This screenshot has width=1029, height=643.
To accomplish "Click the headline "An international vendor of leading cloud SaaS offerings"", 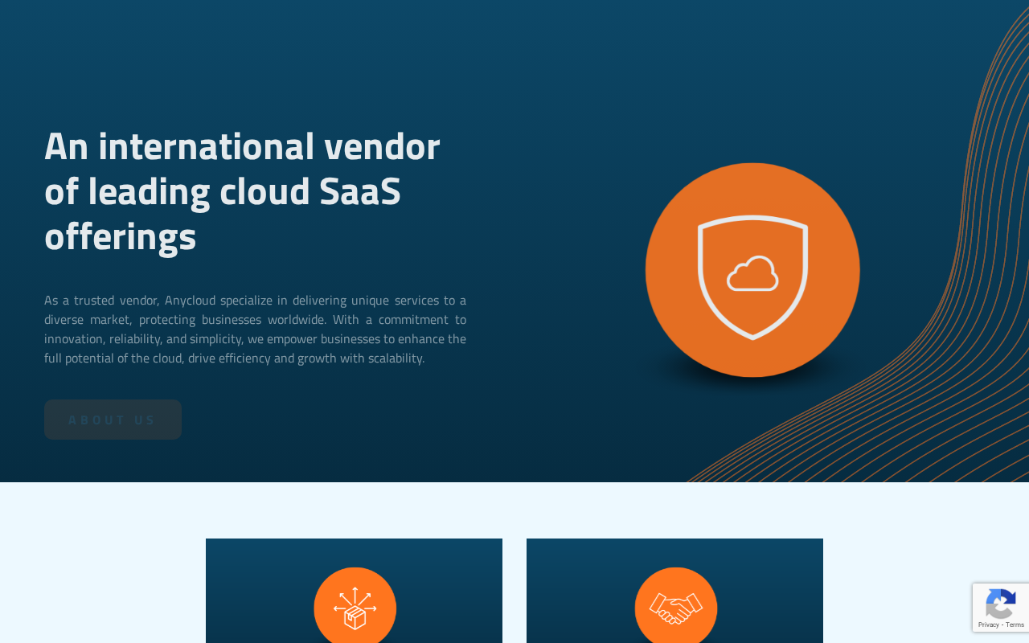I will tap(242, 191).
